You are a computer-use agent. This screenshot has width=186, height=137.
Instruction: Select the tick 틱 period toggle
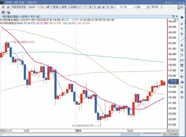[112, 7]
